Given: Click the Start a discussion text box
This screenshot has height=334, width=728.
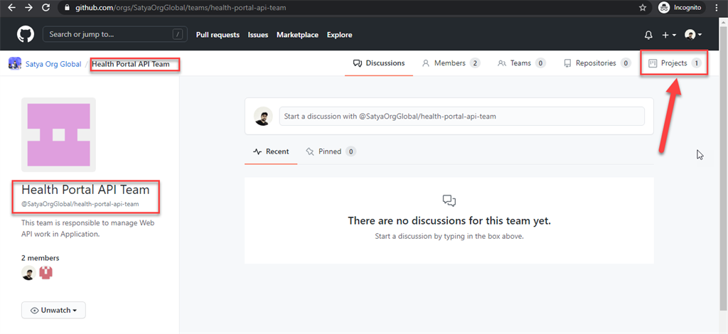Looking at the screenshot, I should pos(461,116).
